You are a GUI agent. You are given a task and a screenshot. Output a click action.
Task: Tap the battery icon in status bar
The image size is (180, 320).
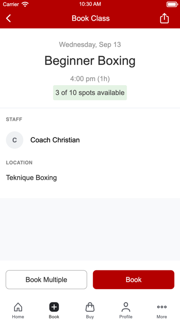172,4
